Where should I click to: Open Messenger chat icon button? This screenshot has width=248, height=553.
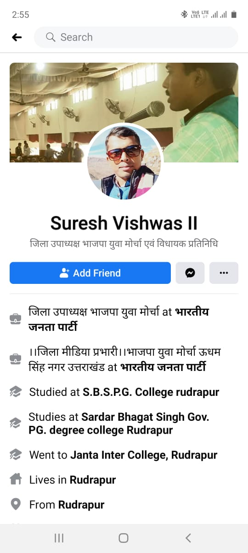click(190, 273)
